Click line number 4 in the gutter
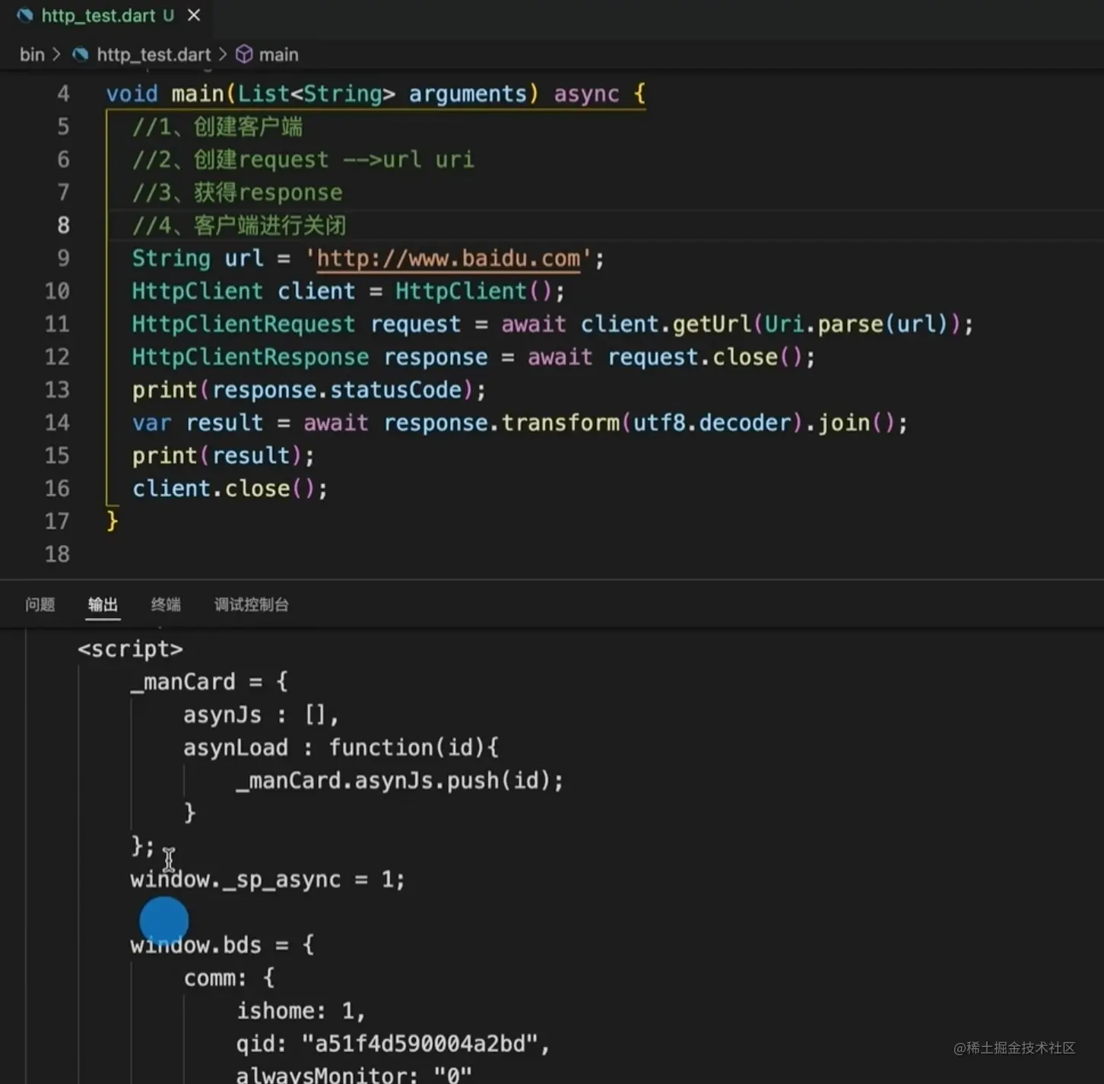Image resolution: width=1104 pixels, height=1084 pixels. [x=63, y=94]
